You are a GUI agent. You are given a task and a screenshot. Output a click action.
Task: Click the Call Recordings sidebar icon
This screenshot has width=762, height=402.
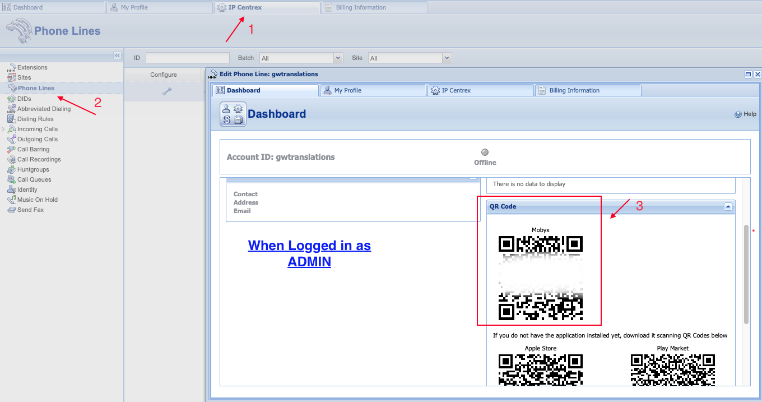click(x=12, y=159)
